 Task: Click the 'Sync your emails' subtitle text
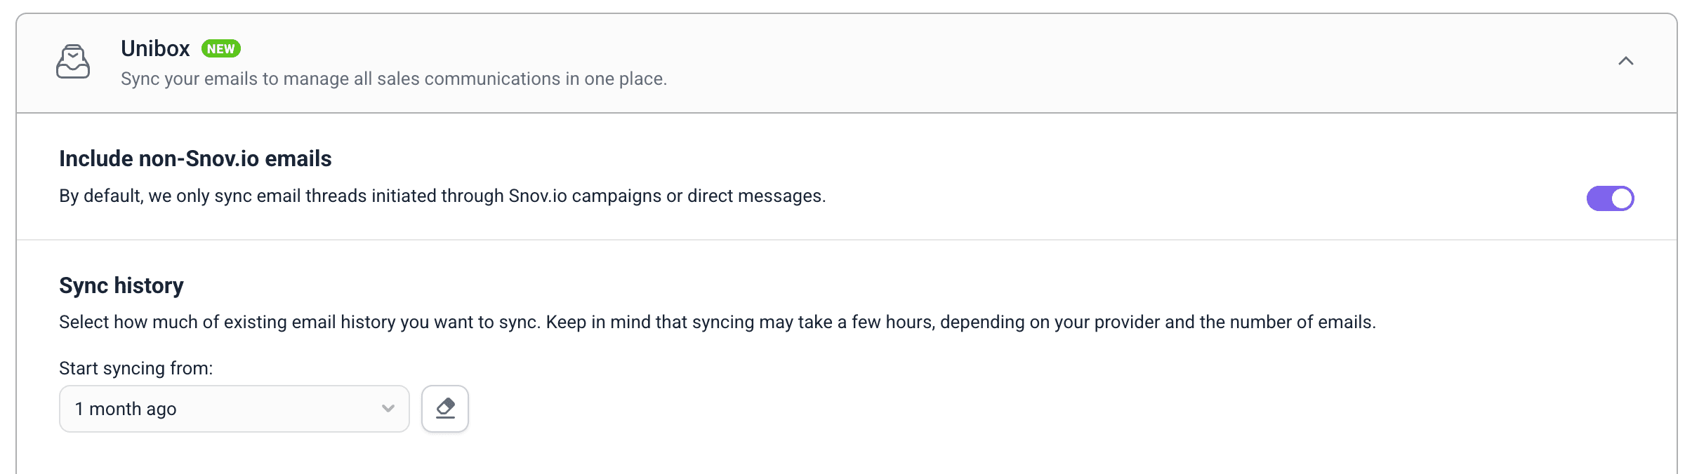pos(394,79)
